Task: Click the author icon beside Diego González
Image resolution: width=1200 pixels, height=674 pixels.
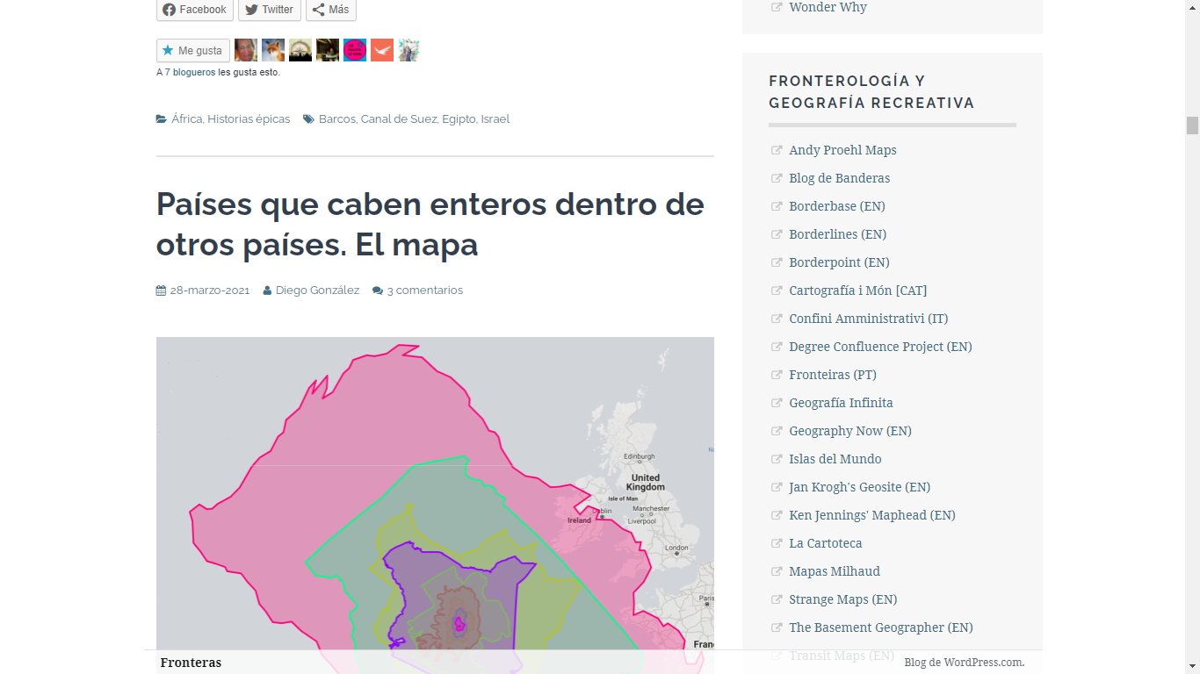Action: click(x=267, y=290)
